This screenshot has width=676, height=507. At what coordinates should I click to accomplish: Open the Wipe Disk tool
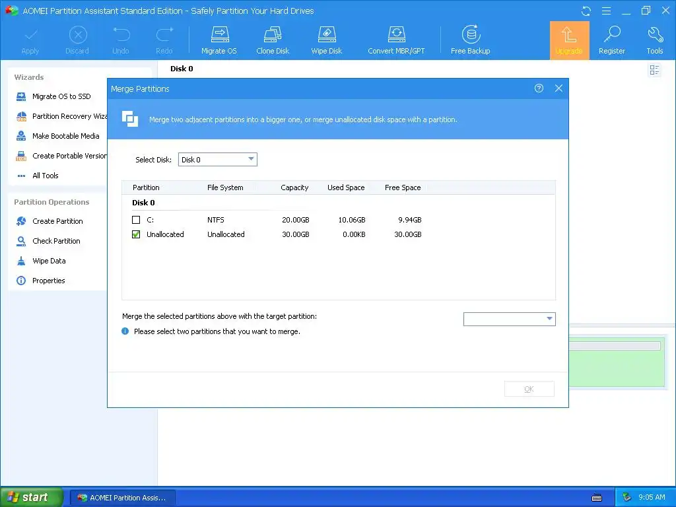tap(326, 40)
